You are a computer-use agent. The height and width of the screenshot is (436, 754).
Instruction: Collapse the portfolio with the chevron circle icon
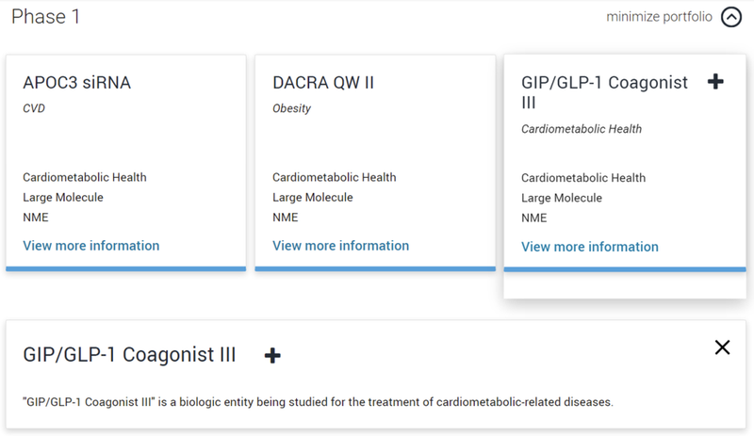click(x=731, y=17)
